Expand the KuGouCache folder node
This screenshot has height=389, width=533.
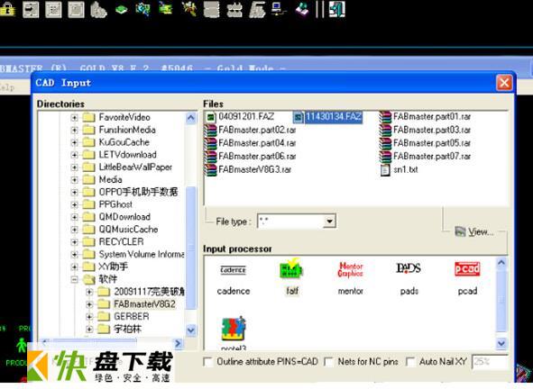pyautogui.click(x=74, y=142)
